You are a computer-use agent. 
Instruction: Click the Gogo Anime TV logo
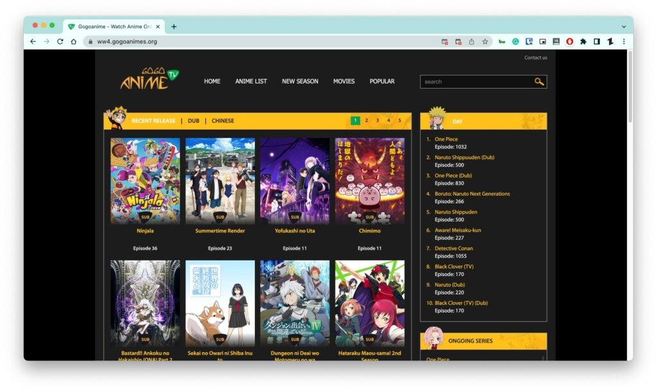149,78
